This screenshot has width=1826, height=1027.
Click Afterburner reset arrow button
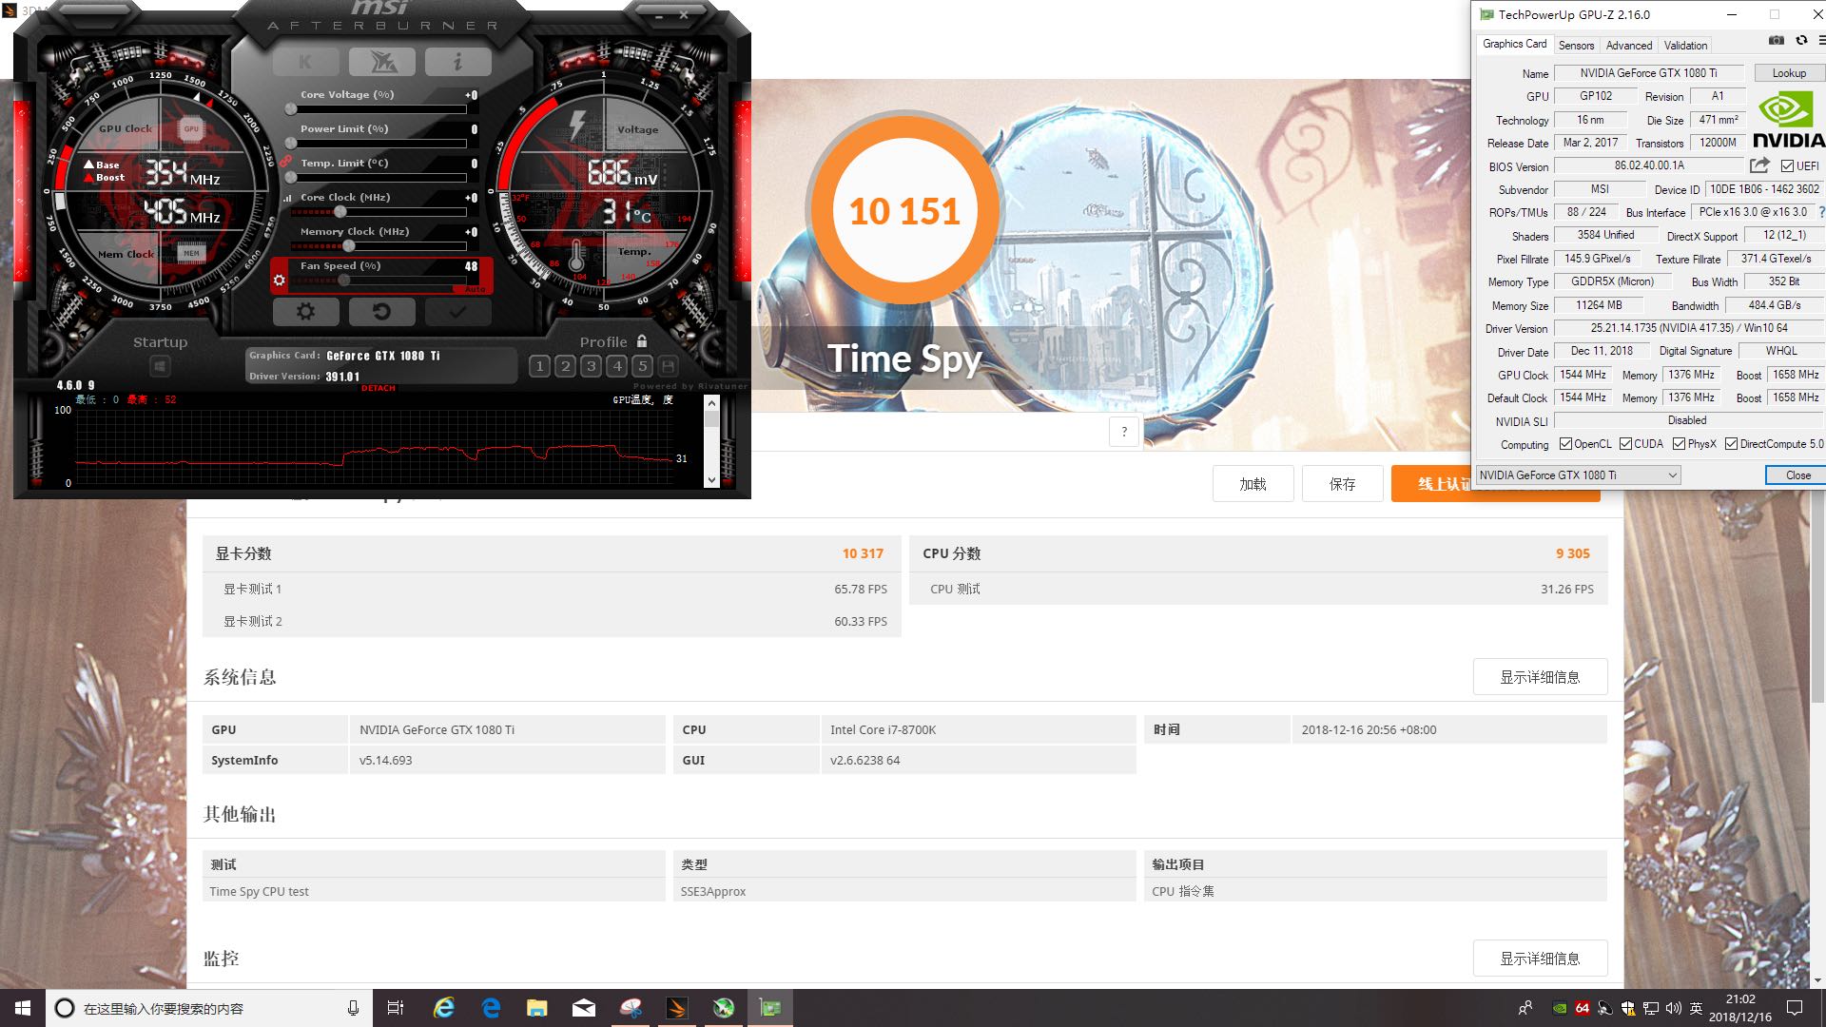[x=381, y=312]
